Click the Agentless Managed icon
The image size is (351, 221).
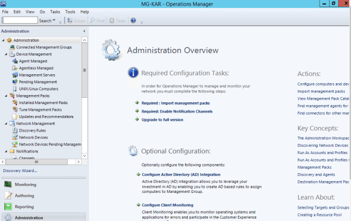[15, 68]
